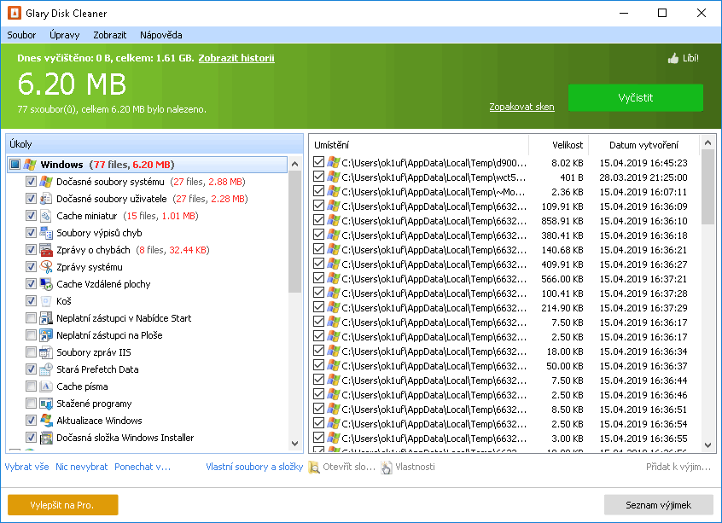Open the Nápověda menu

[160, 35]
